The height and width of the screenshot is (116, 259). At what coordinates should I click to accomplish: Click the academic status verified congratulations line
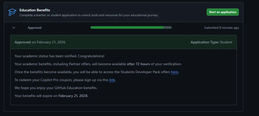click(x=60, y=56)
